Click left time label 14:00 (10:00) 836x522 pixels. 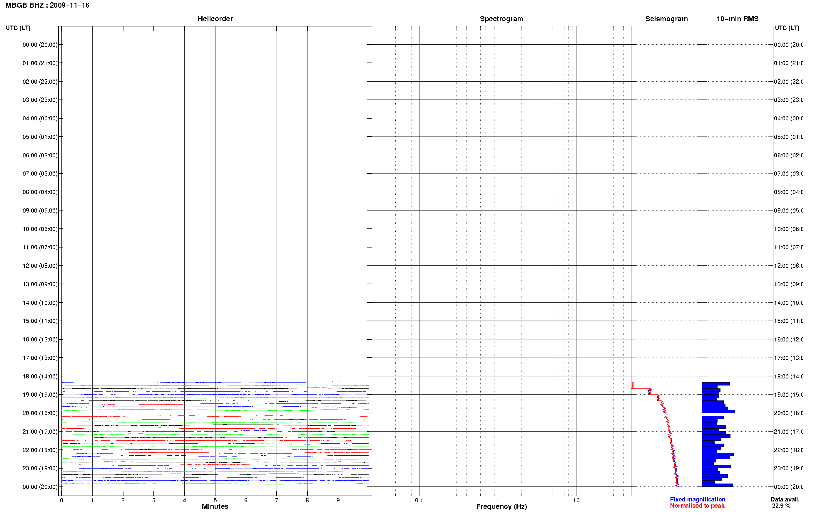(x=40, y=303)
